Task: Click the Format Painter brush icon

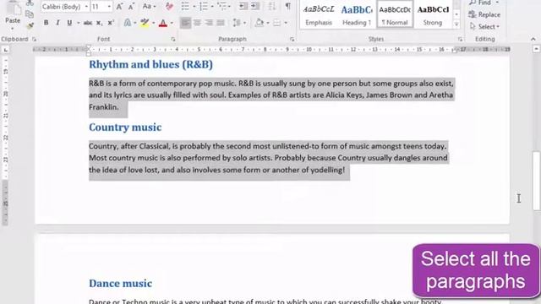Action: (x=30, y=25)
